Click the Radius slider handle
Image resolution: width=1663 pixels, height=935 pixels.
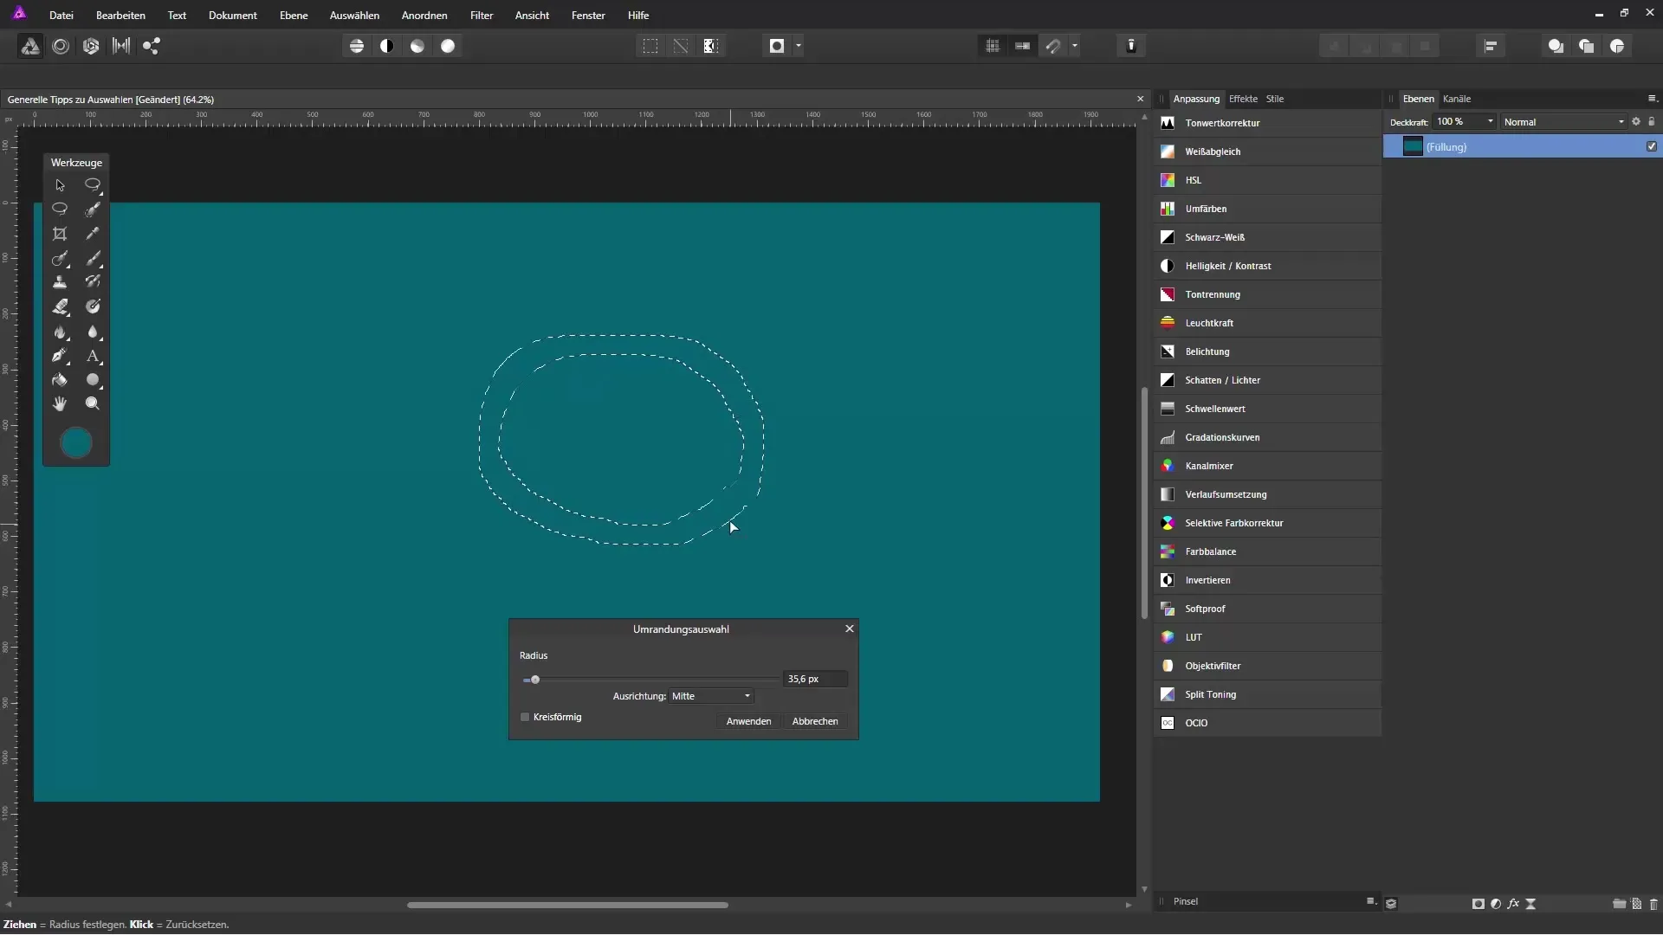point(535,680)
